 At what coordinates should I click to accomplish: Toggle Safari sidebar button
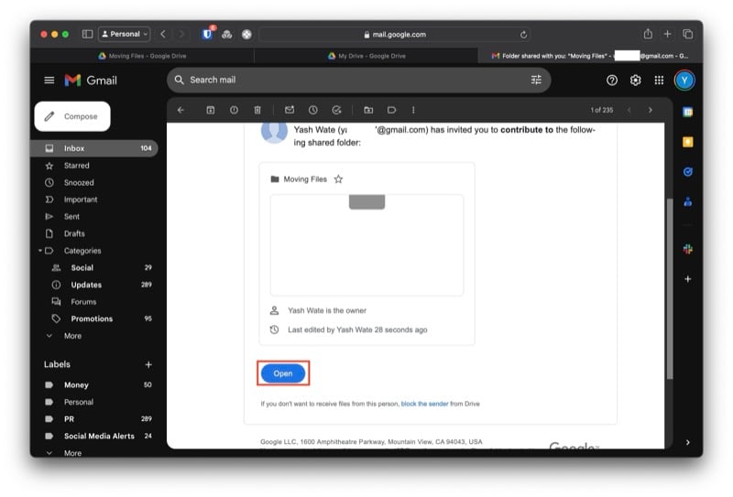[x=87, y=34]
